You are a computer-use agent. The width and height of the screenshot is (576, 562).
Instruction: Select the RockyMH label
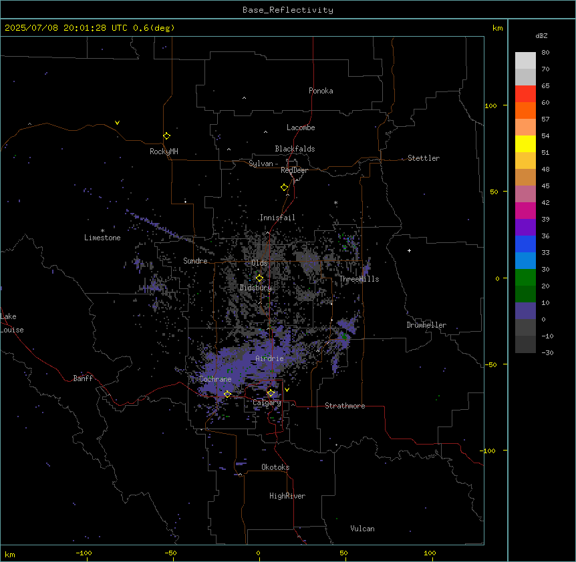(164, 152)
